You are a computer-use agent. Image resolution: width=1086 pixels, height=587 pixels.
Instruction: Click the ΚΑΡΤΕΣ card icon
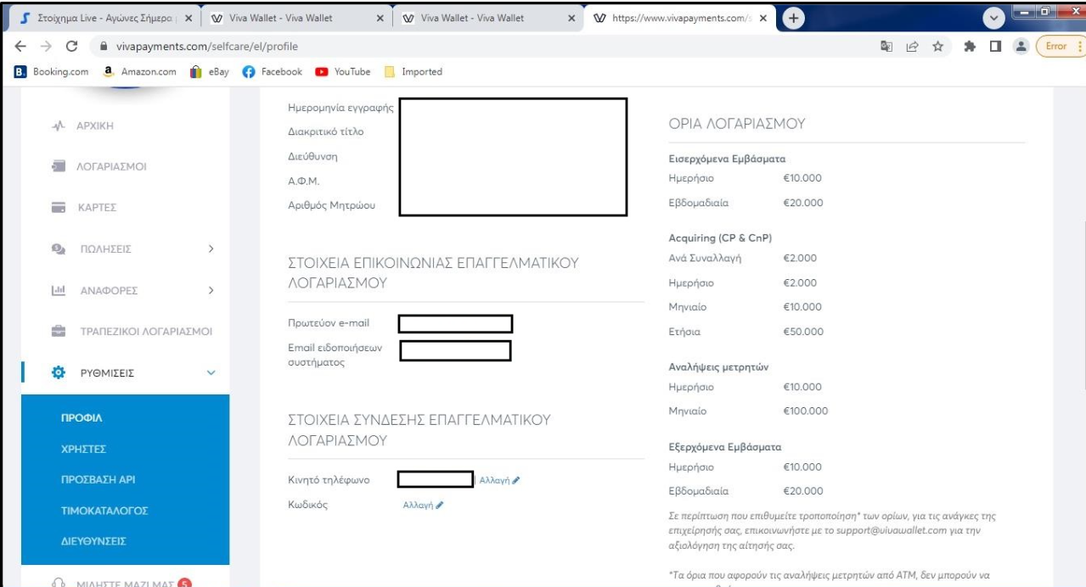(58, 207)
